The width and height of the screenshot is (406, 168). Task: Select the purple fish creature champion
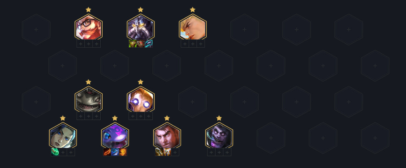click(115, 136)
